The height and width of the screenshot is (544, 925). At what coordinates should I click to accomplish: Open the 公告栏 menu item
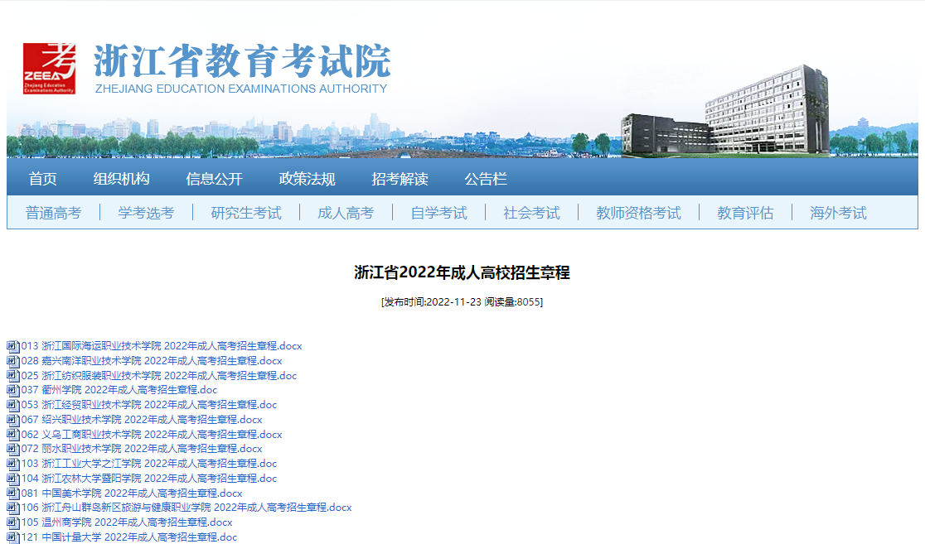(486, 179)
